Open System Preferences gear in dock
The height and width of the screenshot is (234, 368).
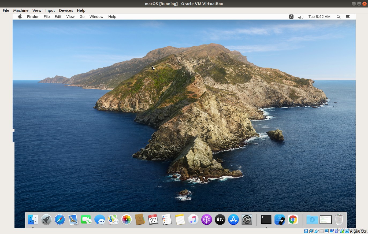click(x=247, y=220)
